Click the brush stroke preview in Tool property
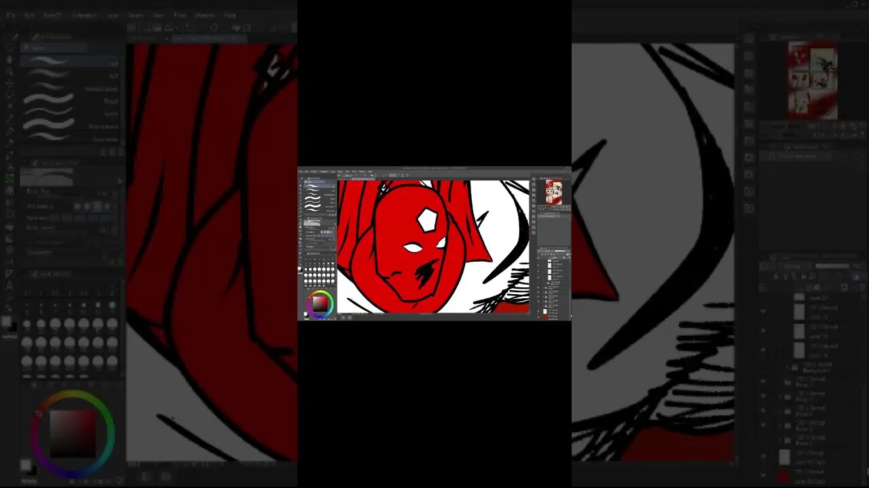This screenshot has height=488, width=869. coord(48,177)
